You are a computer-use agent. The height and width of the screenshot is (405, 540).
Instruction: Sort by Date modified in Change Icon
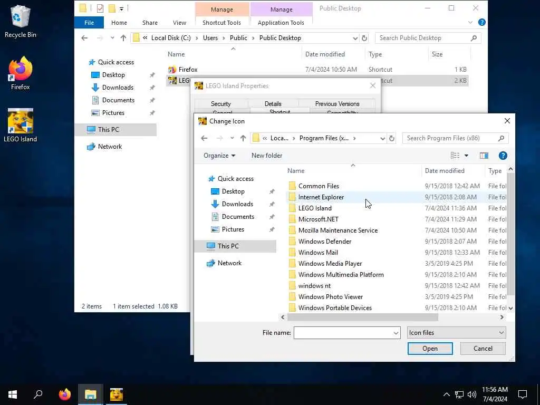point(444,171)
